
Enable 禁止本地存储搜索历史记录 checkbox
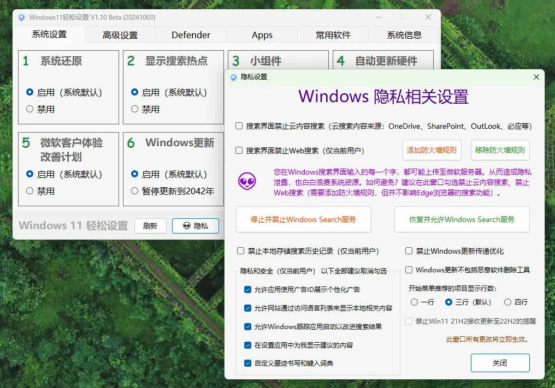pos(240,251)
